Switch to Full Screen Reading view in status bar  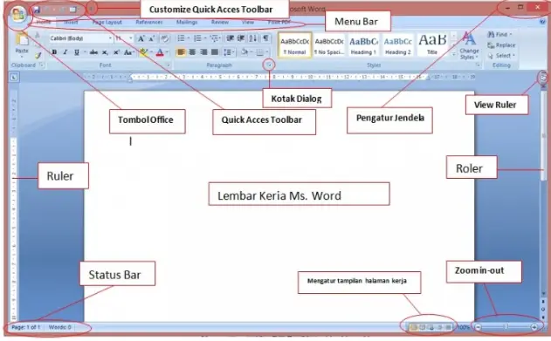(x=422, y=327)
